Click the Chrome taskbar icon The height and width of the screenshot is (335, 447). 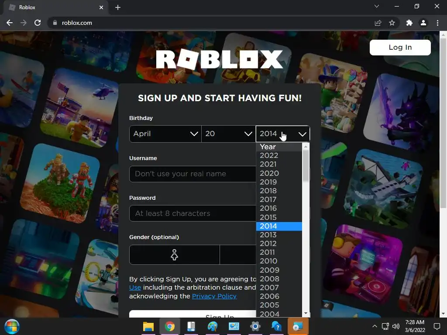pyautogui.click(x=170, y=326)
